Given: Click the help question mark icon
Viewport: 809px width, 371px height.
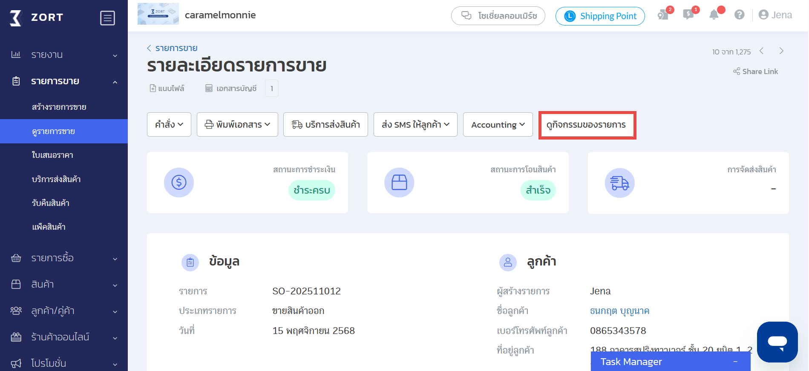Looking at the screenshot, I should point(739,15).
